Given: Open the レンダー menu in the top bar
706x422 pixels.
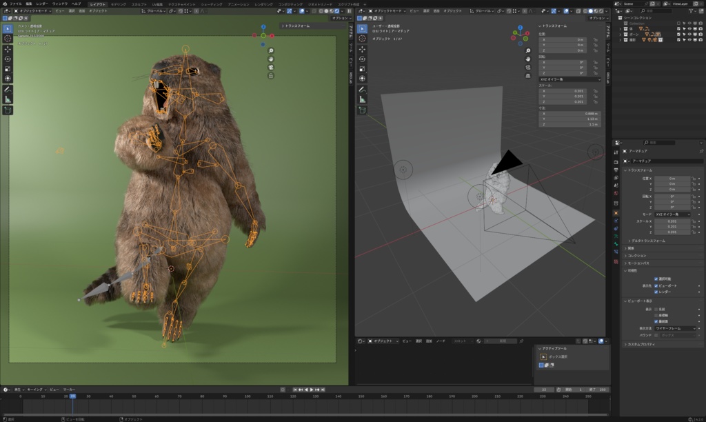Looking at the screenshot, I should pyautogui.click(x=42, y=3).
